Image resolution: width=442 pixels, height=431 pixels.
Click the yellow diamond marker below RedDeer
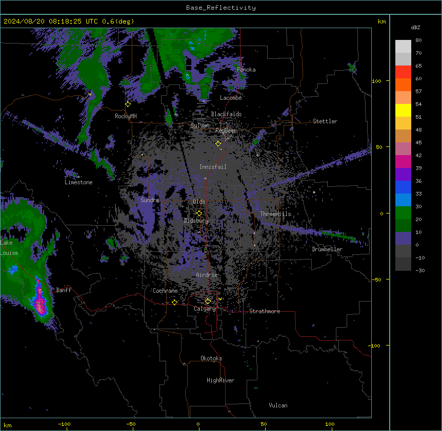point(218,144)
